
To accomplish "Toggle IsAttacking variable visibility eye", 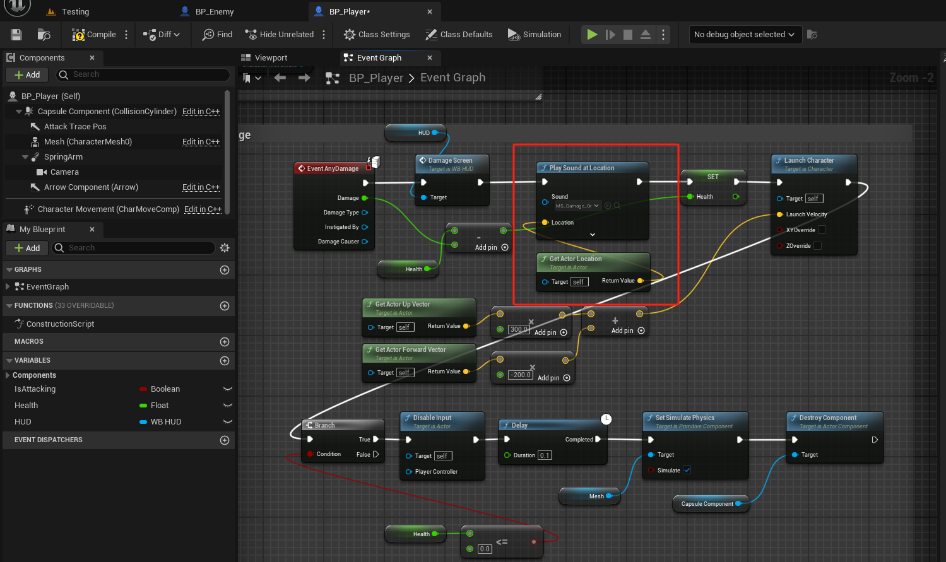I will pos(228,389).
